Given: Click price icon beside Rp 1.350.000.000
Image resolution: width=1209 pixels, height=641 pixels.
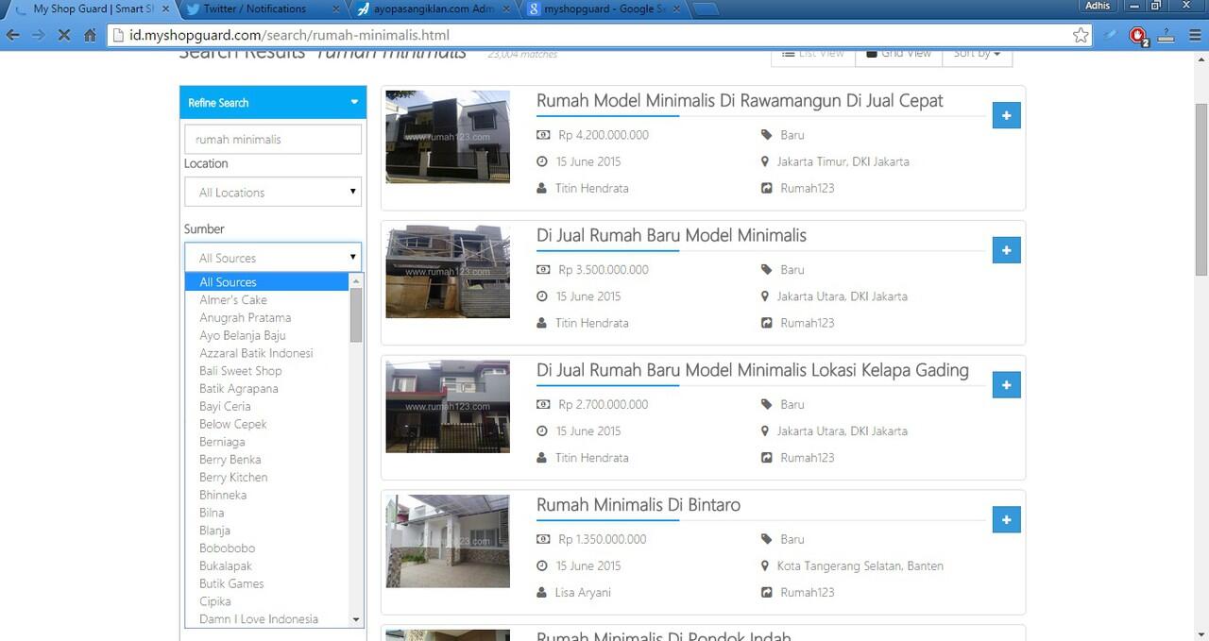Looking at the screenshot, I should (543, 539).
